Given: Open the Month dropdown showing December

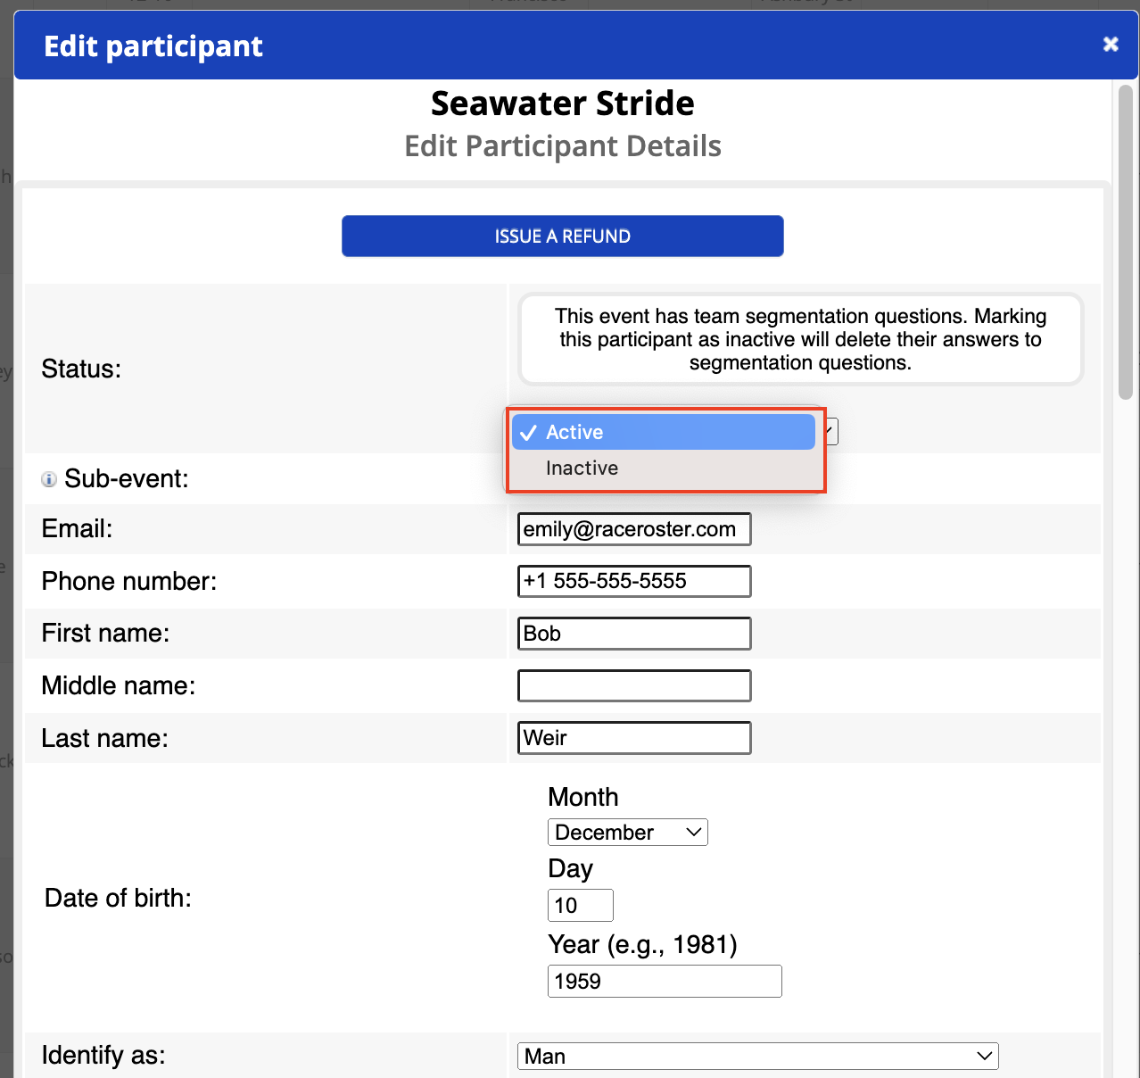Looking at the screenshot, I should [628, 833].
